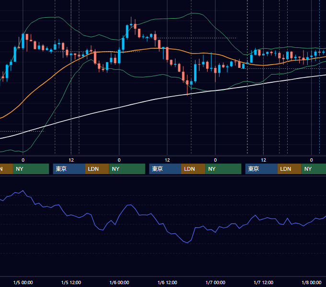
Task: Select the 東京 session block on 1/6
Action: 165,169
